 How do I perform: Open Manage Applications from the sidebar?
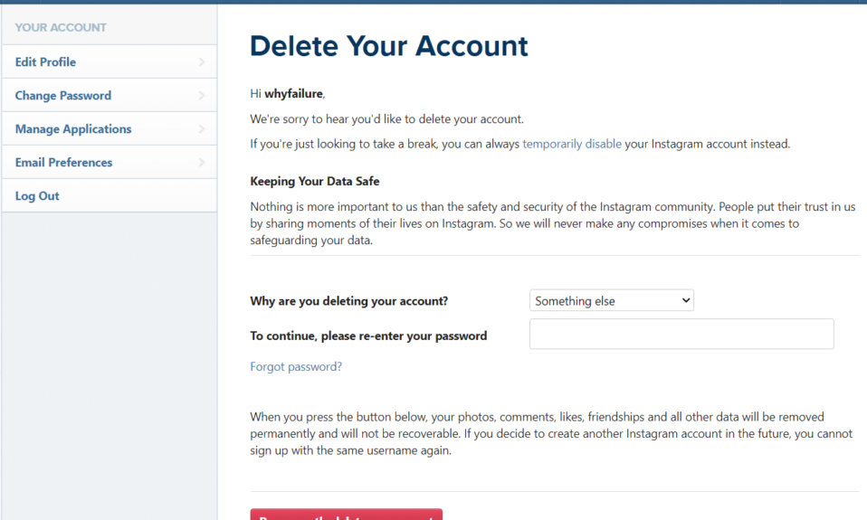pos(73,129)
